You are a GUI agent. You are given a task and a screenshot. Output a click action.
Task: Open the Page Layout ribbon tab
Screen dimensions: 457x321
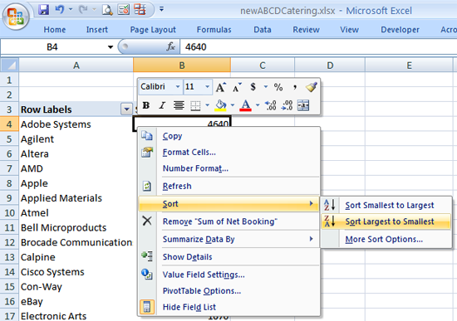(x=153, y=30)
